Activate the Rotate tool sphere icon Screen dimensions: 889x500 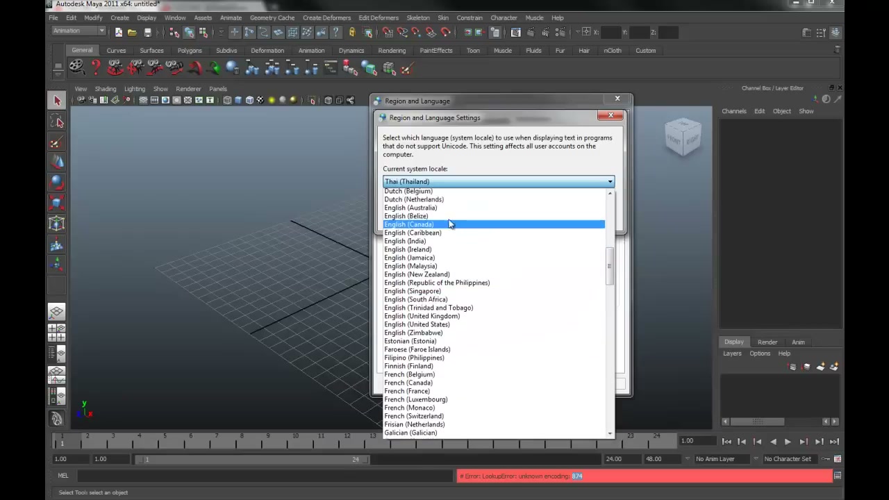(x=57, y=183)
